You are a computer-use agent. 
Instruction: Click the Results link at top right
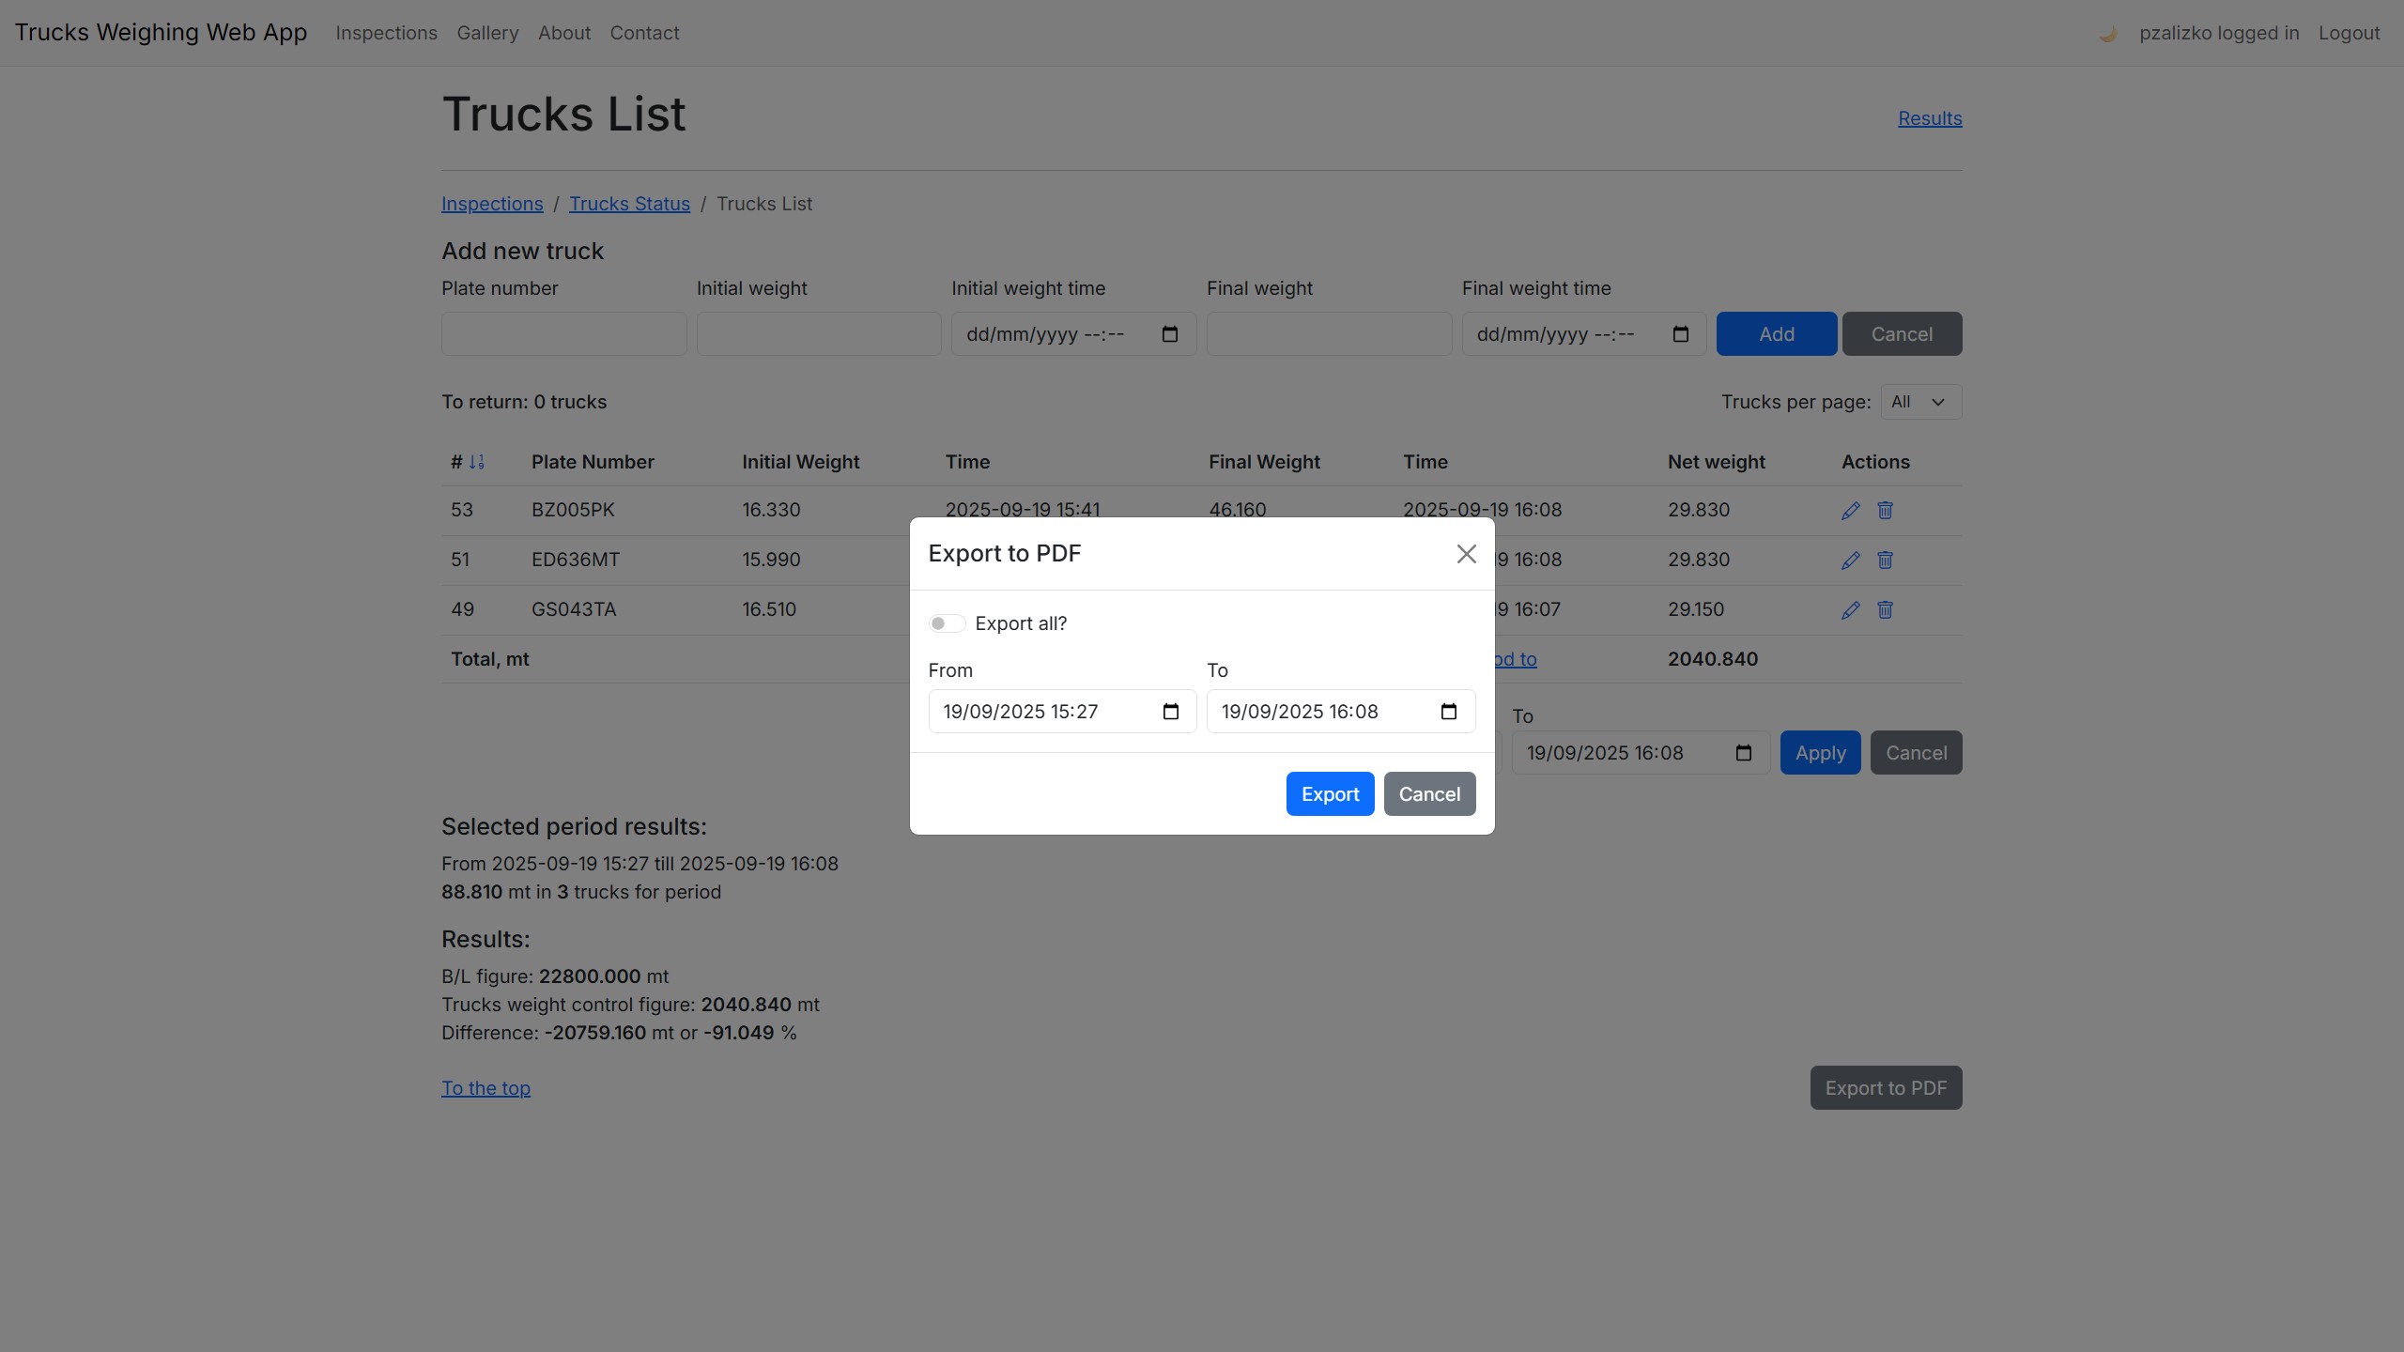[x=1930, y=118]
